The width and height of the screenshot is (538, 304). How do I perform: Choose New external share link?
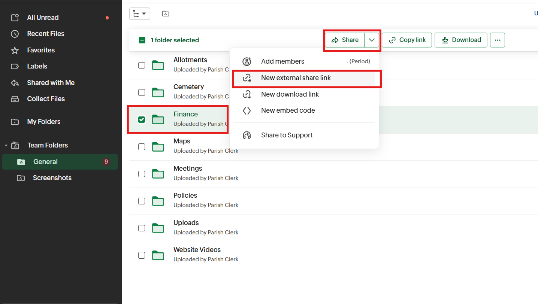click(296, 78)
